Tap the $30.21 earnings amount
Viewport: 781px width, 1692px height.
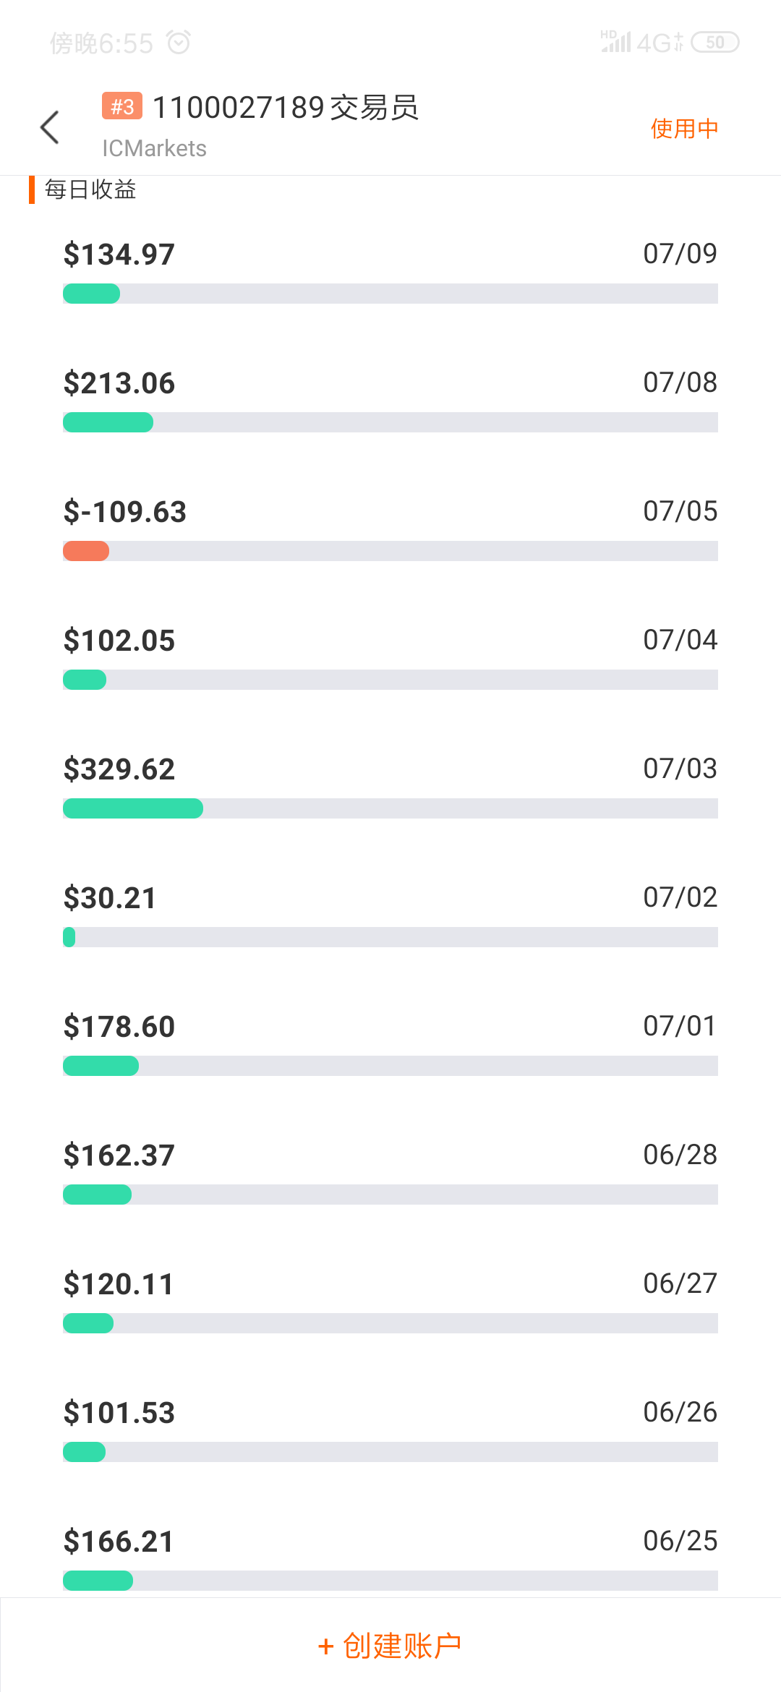pyautogui.click(x=110, y=898)
